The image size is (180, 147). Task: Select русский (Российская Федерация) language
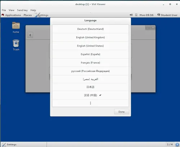pos(90,71)
